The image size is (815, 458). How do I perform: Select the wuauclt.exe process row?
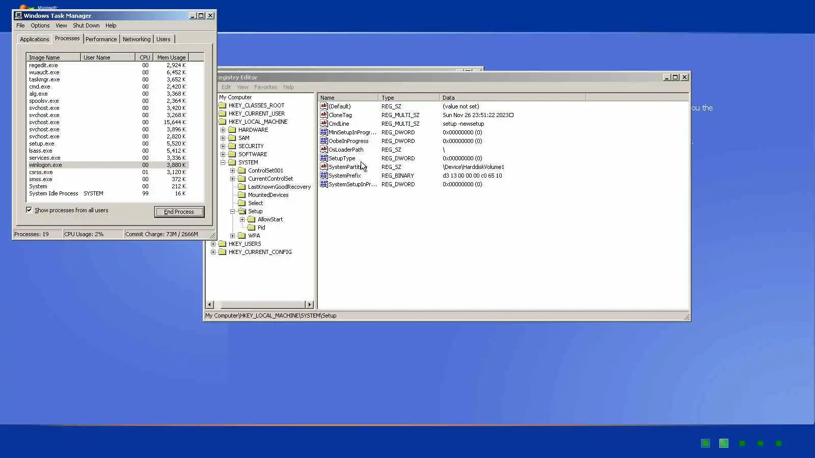(107, 72)
